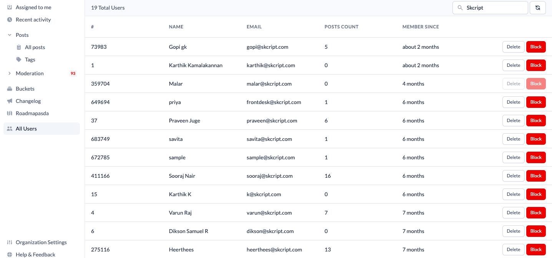The width and height of the screenshot is (552, 258).
Task: Delete user Sooraj Nair
Action: tap(513, 176)
